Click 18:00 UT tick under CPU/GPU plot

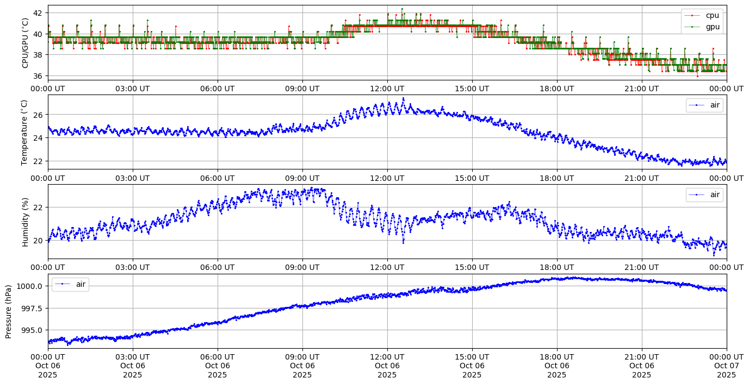(557, 89)
